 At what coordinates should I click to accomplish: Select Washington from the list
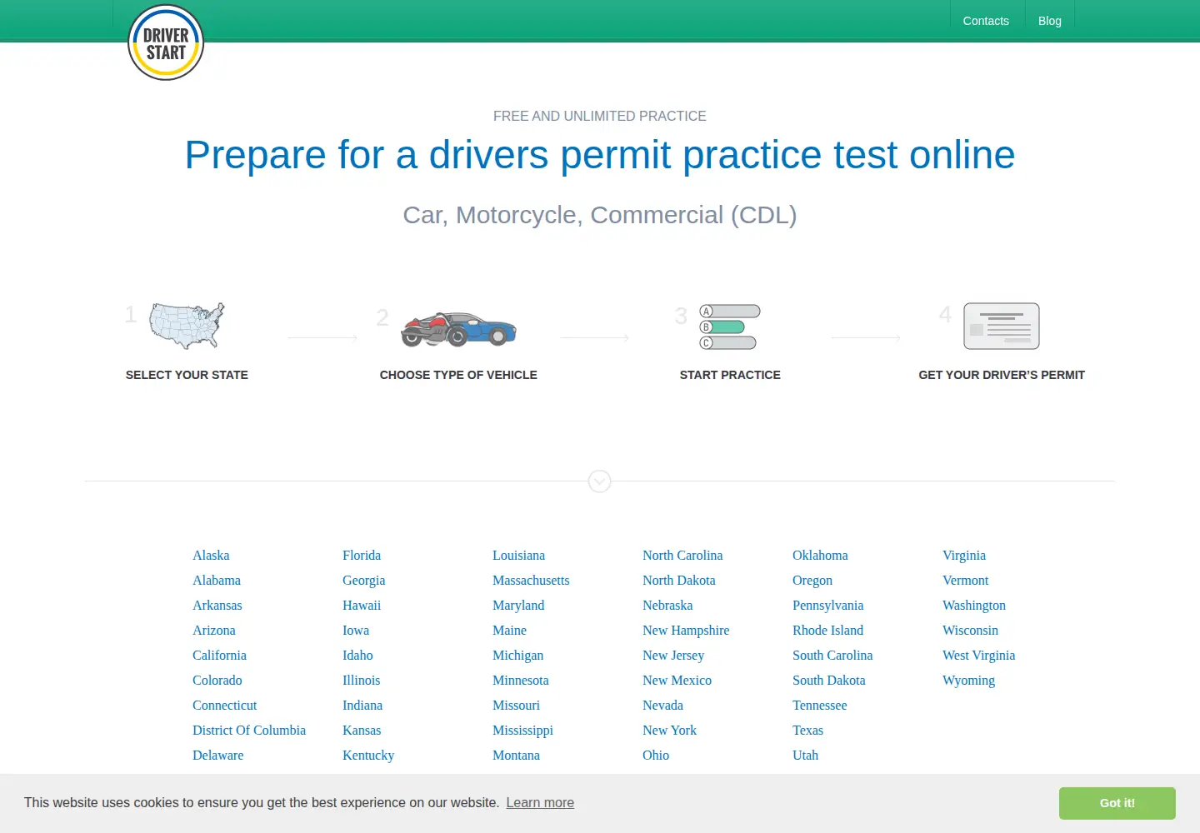coord(974,606)
